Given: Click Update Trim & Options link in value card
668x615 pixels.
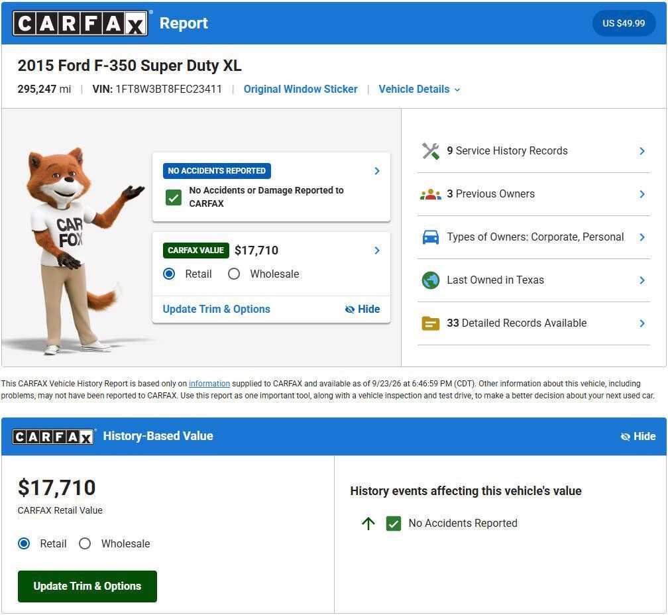Looking at the screenshot, I should tap(217, 309).
